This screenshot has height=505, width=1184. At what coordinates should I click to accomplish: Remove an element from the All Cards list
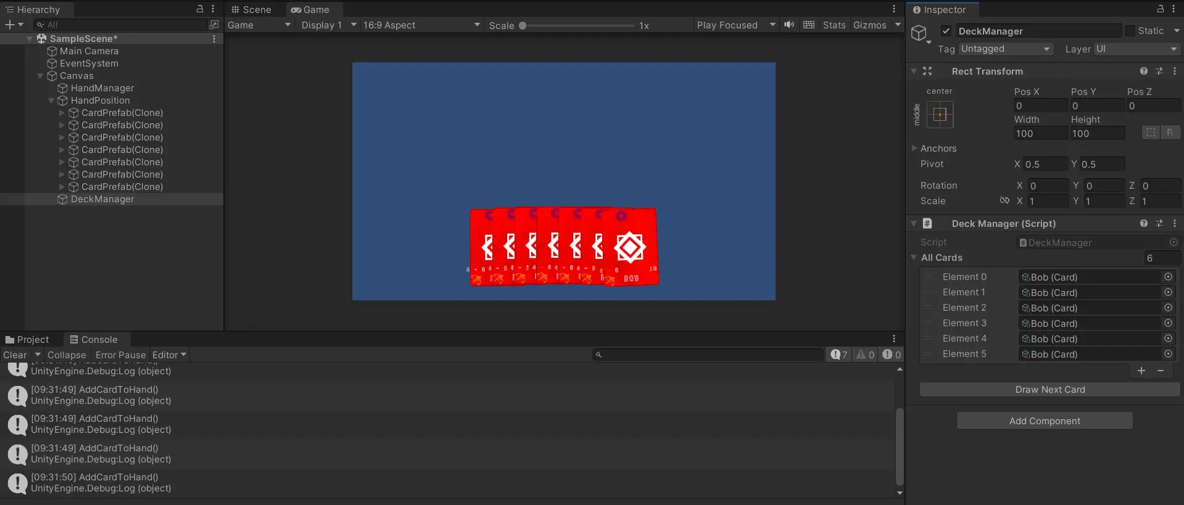[x=1161, y=371]
